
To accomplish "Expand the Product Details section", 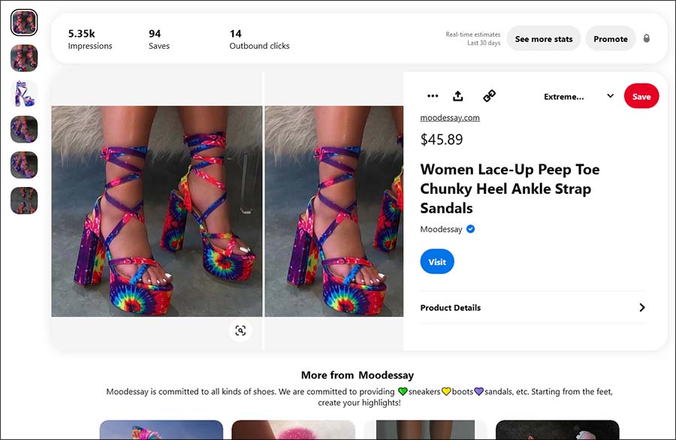I will click(533, 308).
